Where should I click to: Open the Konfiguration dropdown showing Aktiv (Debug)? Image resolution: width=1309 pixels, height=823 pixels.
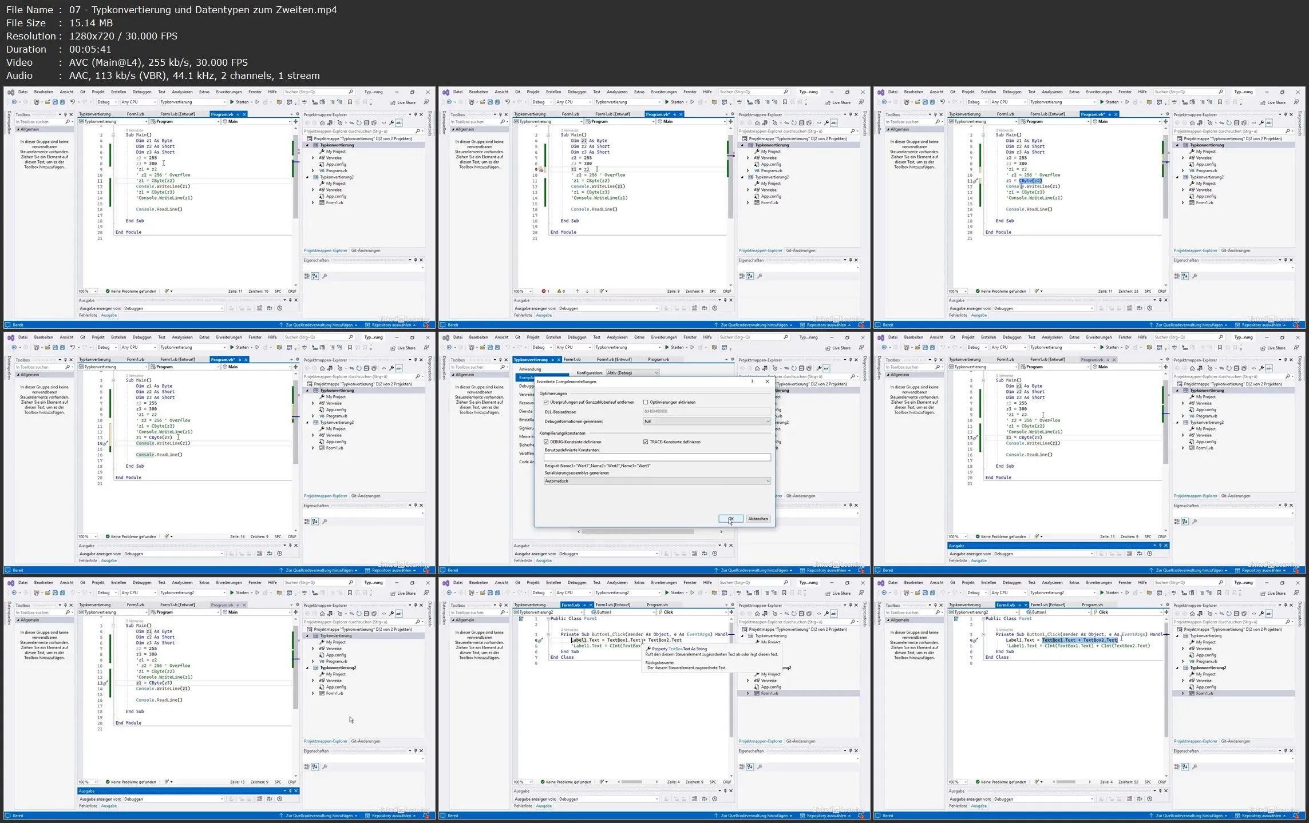[632, 373]
